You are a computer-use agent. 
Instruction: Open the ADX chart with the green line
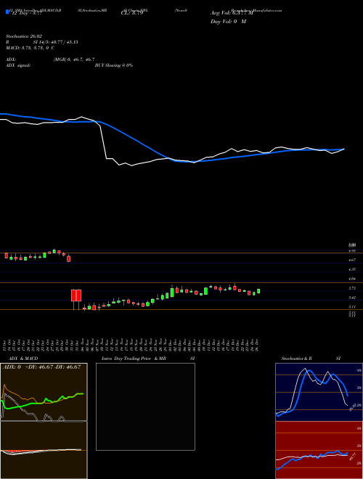tap(44, 392)
